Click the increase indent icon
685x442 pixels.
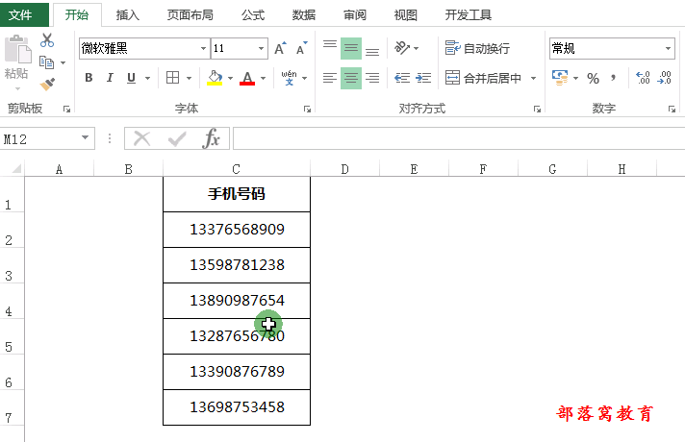423,79
